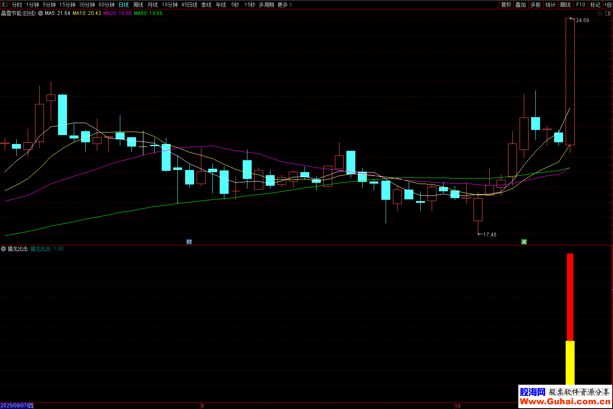This screenshot has width=613, height=409.
Task: Switch to the 60分钟 period tab
Action: [107, 5]
